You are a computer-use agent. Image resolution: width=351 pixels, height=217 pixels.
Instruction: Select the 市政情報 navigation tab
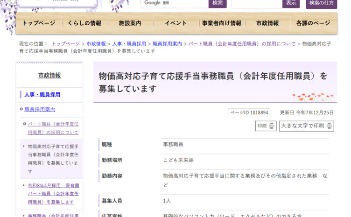click(x=267, y=23)
